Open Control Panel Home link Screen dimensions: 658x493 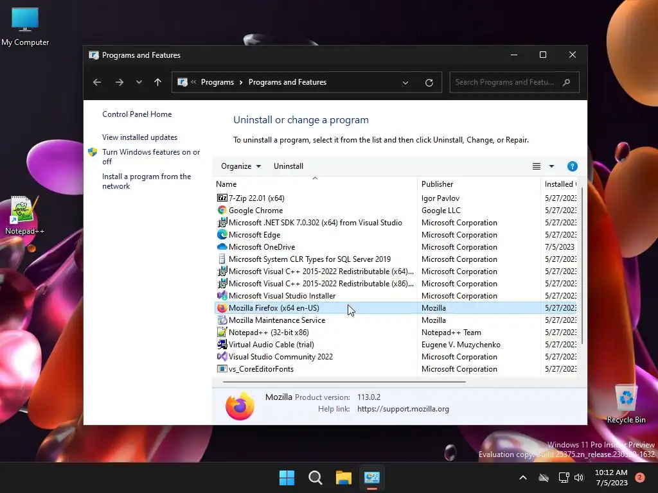click(137, 114)
